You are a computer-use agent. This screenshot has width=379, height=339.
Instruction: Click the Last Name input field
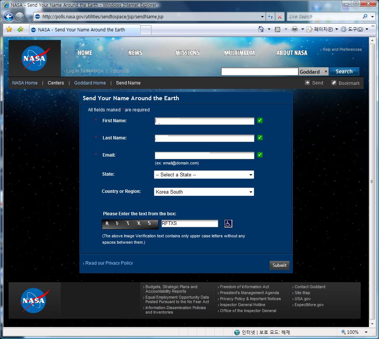pyautogui.click(x=204, y=138)
